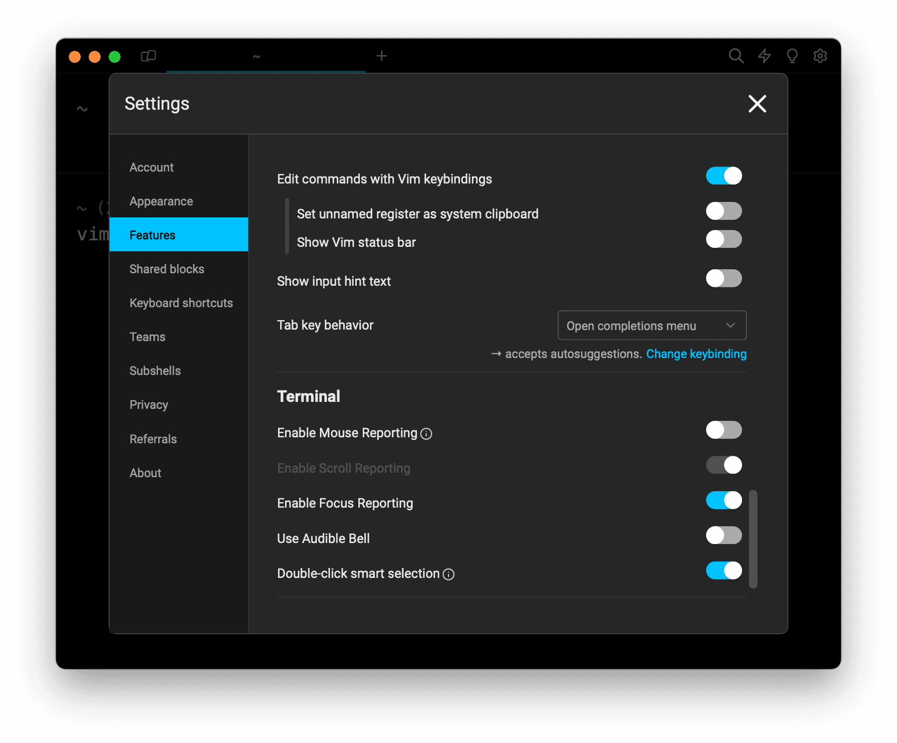
Task: Open the gear settings icon
Action: (820, 56)
